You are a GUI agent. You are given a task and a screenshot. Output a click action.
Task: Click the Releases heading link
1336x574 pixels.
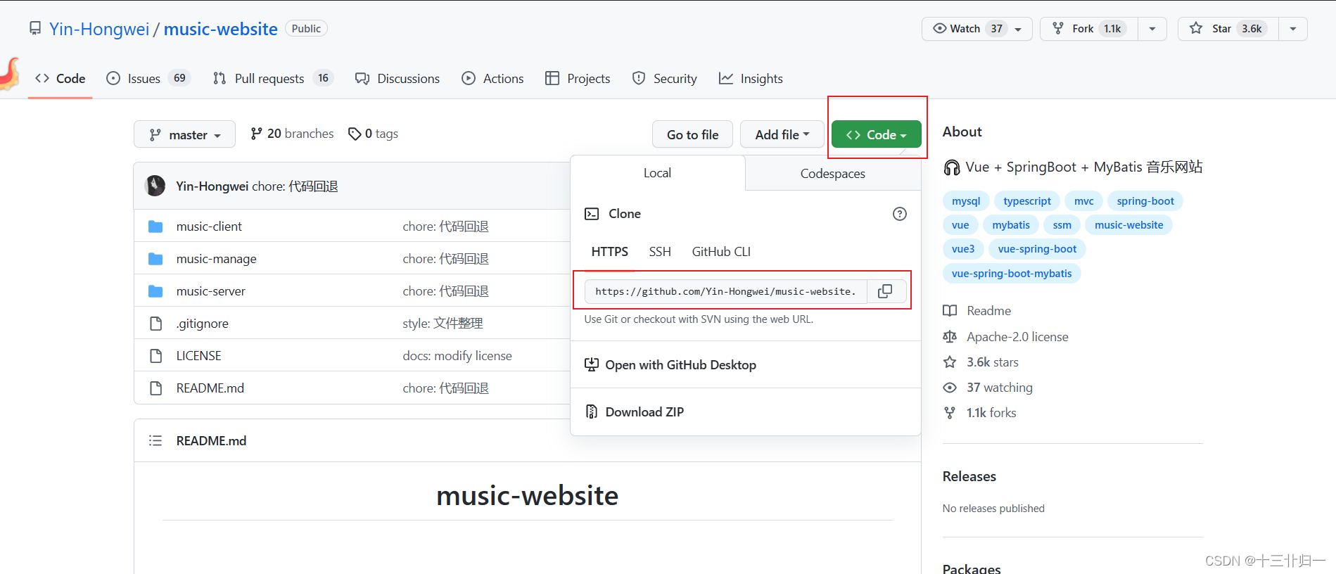click(969, 476)
